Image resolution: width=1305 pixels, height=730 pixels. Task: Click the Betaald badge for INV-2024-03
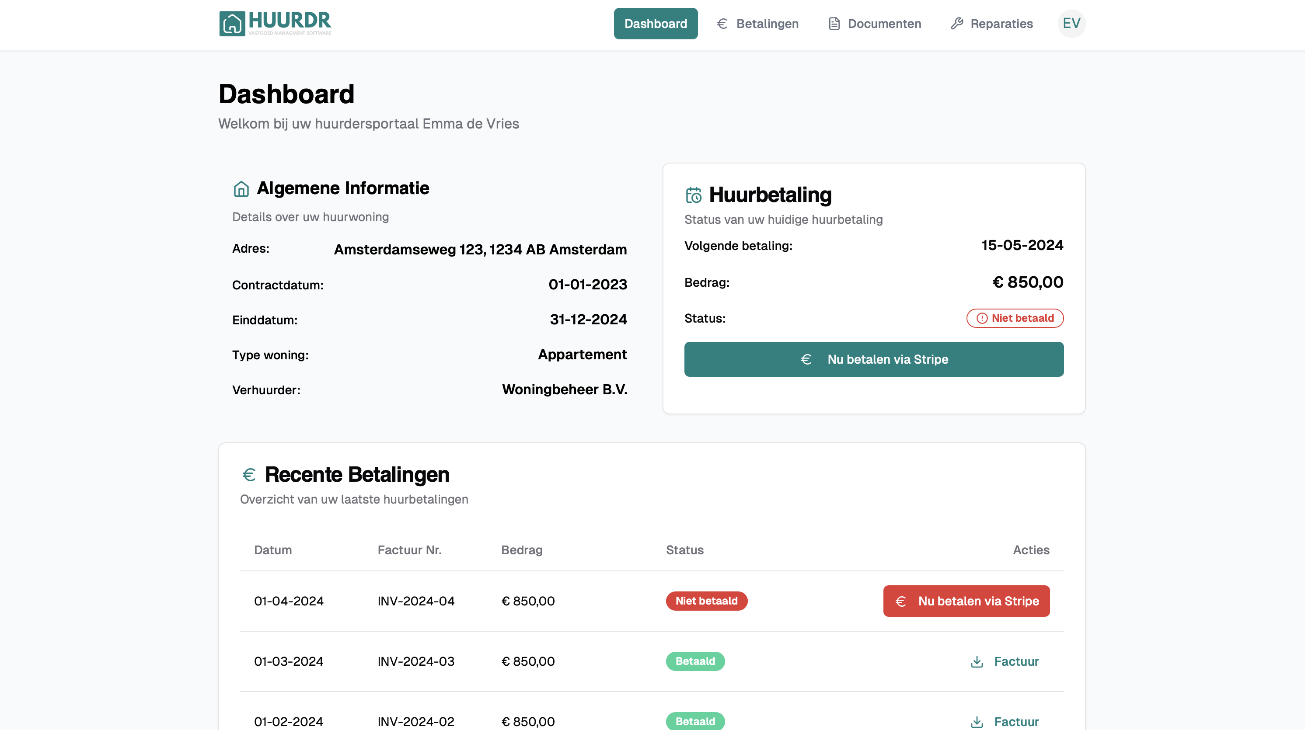[695, 661]
